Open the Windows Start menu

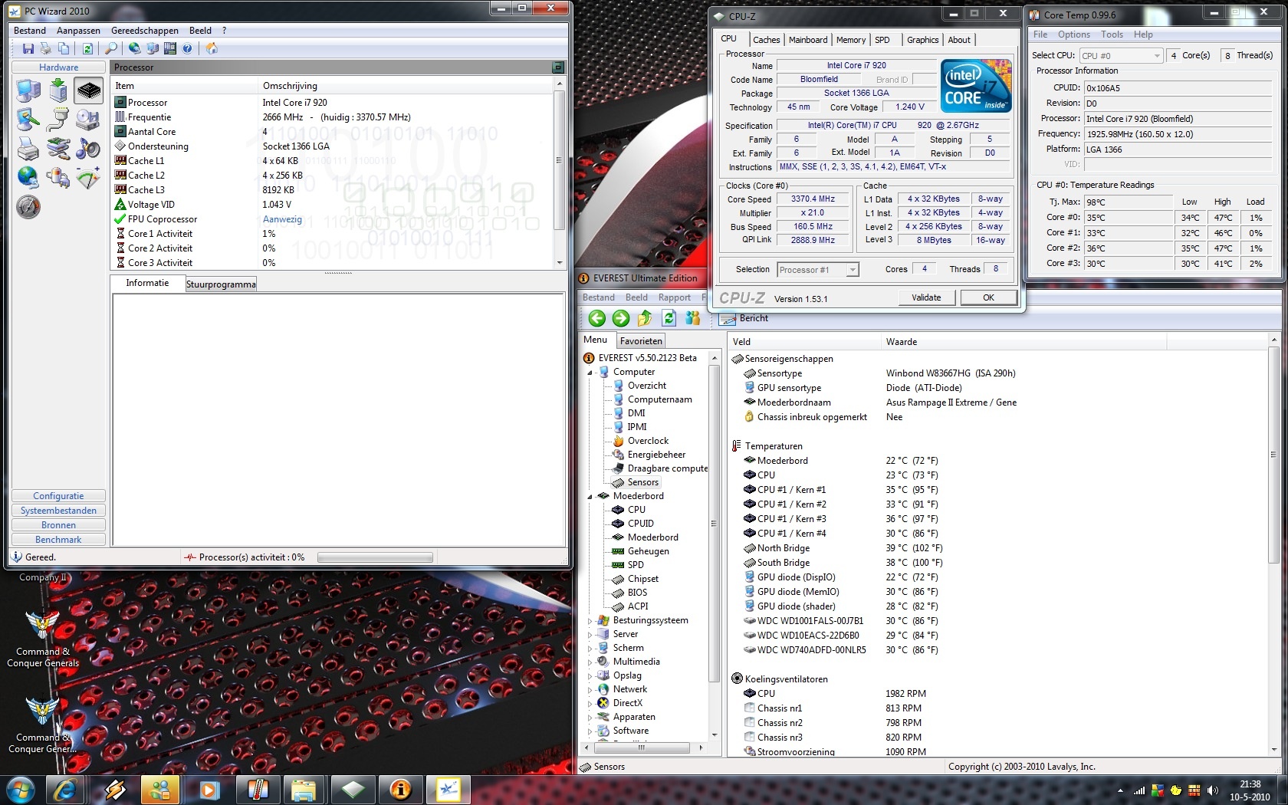click(x=19, y=789)
